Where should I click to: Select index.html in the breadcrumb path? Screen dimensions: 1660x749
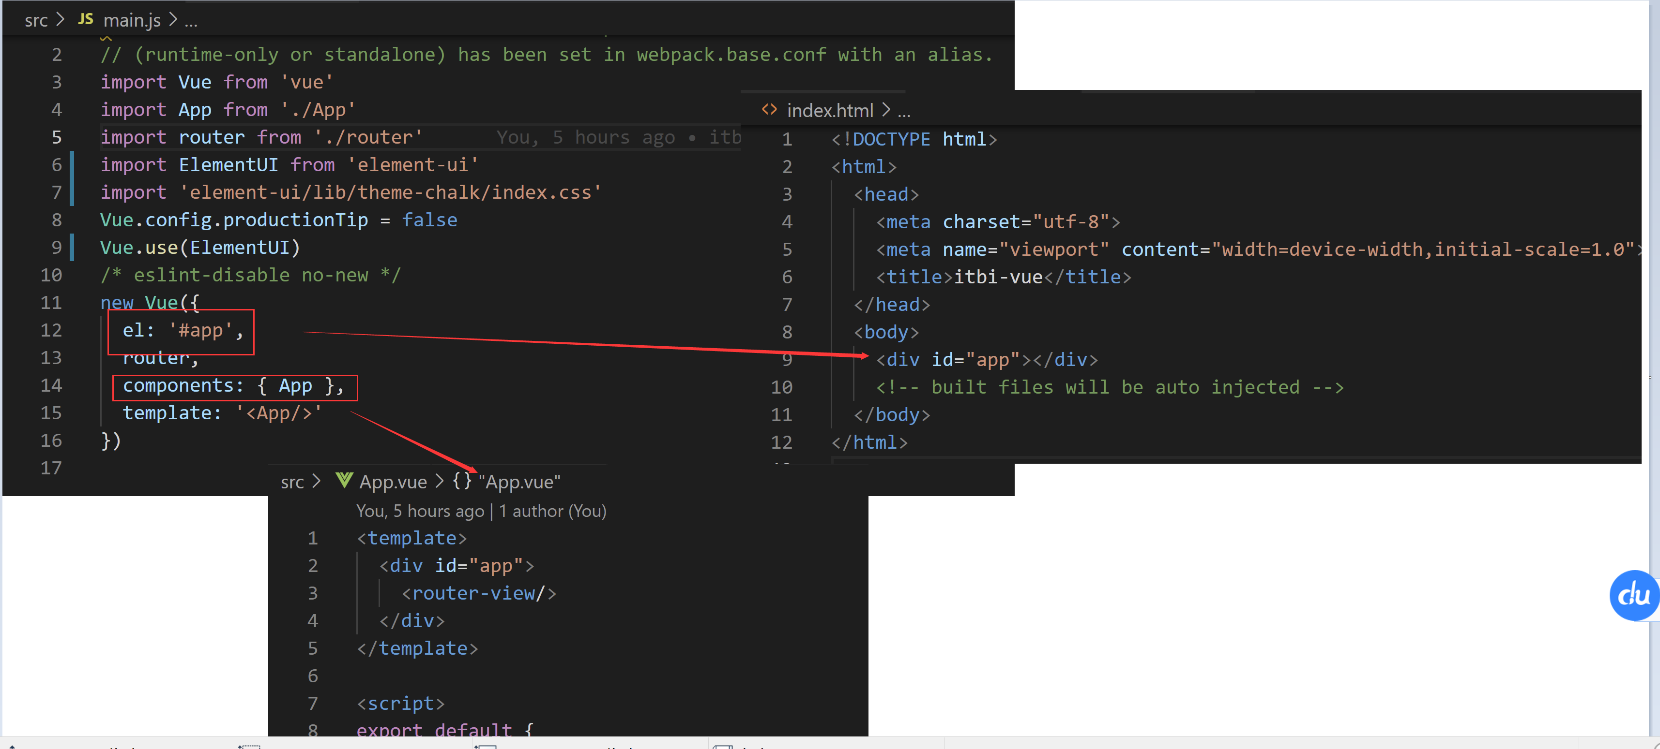(830, 110)
